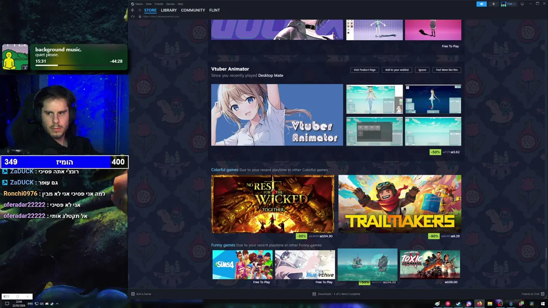Screen dimensions: 548x308
Task: Show hidden system tray icons
Action: [x=57, y=304]
